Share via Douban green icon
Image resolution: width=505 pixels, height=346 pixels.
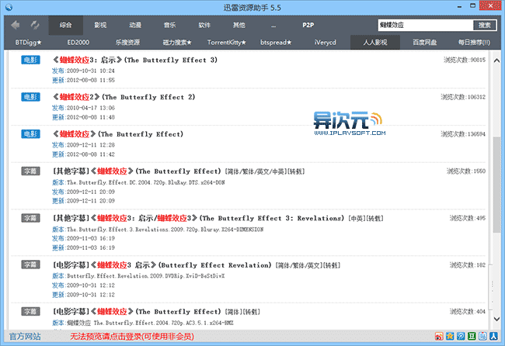(x=472, y=337)
